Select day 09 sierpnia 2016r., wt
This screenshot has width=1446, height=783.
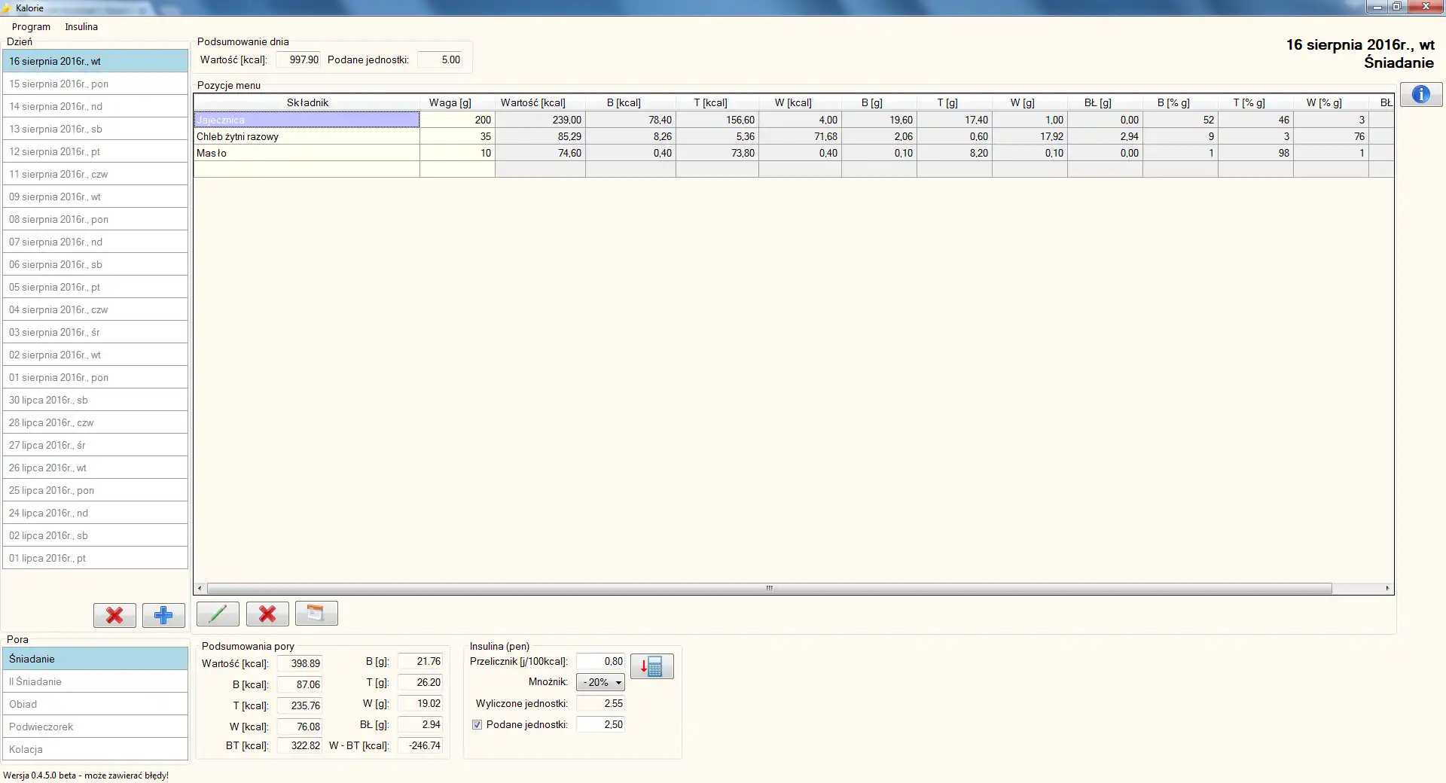95,197
